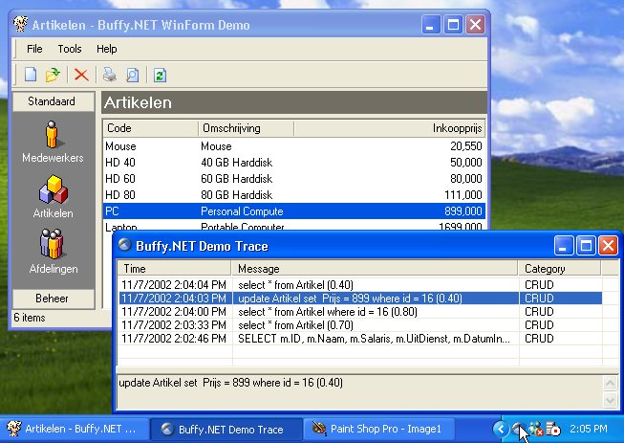Select the Laptop article row
This screenshot has width=624, height=443.
(293, 226)
